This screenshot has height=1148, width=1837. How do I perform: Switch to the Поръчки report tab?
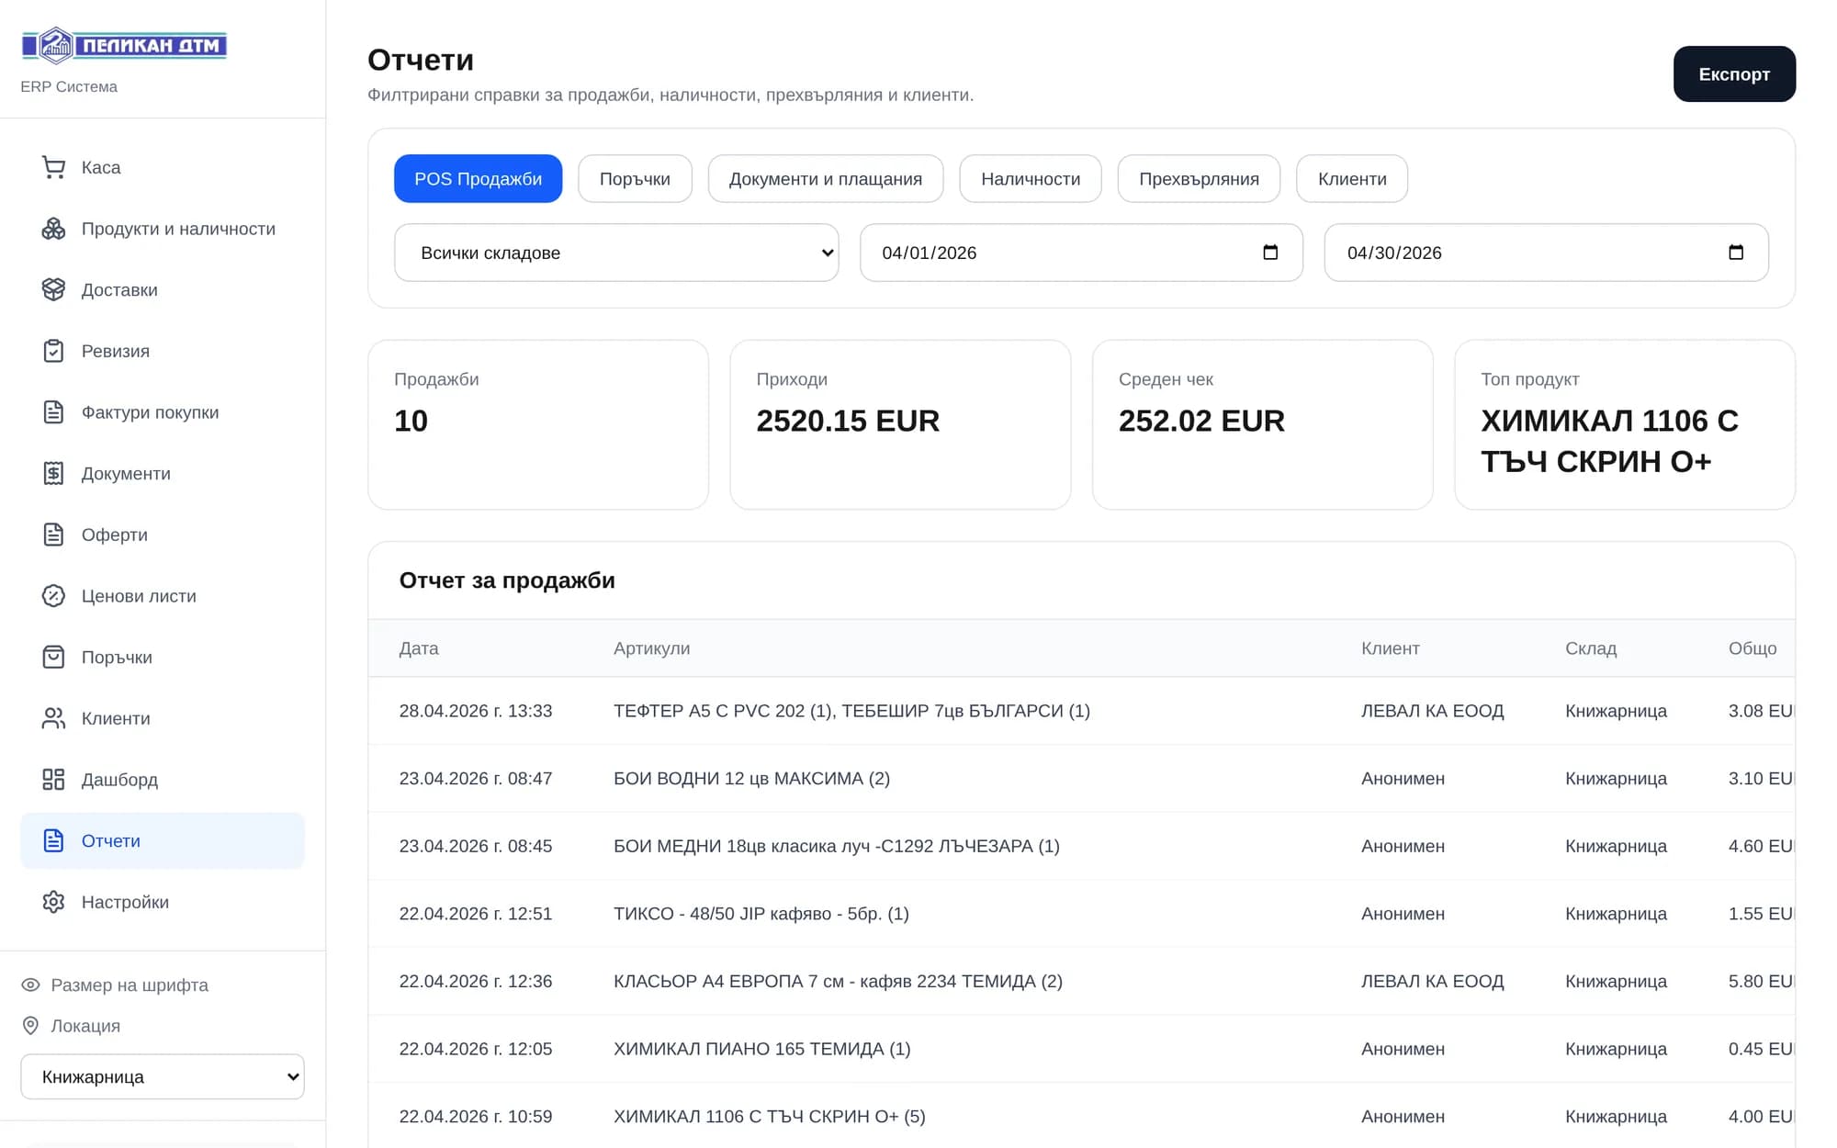(635, 179)
